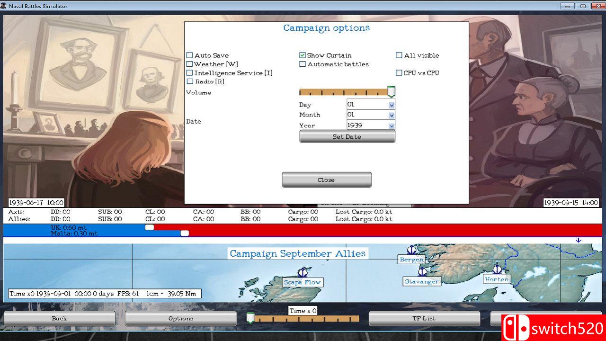The image size is (606, 341).
Task: Expand the Month dropdown
Action: point(391,115)
